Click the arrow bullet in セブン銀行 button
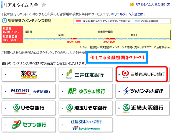This screenshot has width=172, height=133. click(5, 125)
